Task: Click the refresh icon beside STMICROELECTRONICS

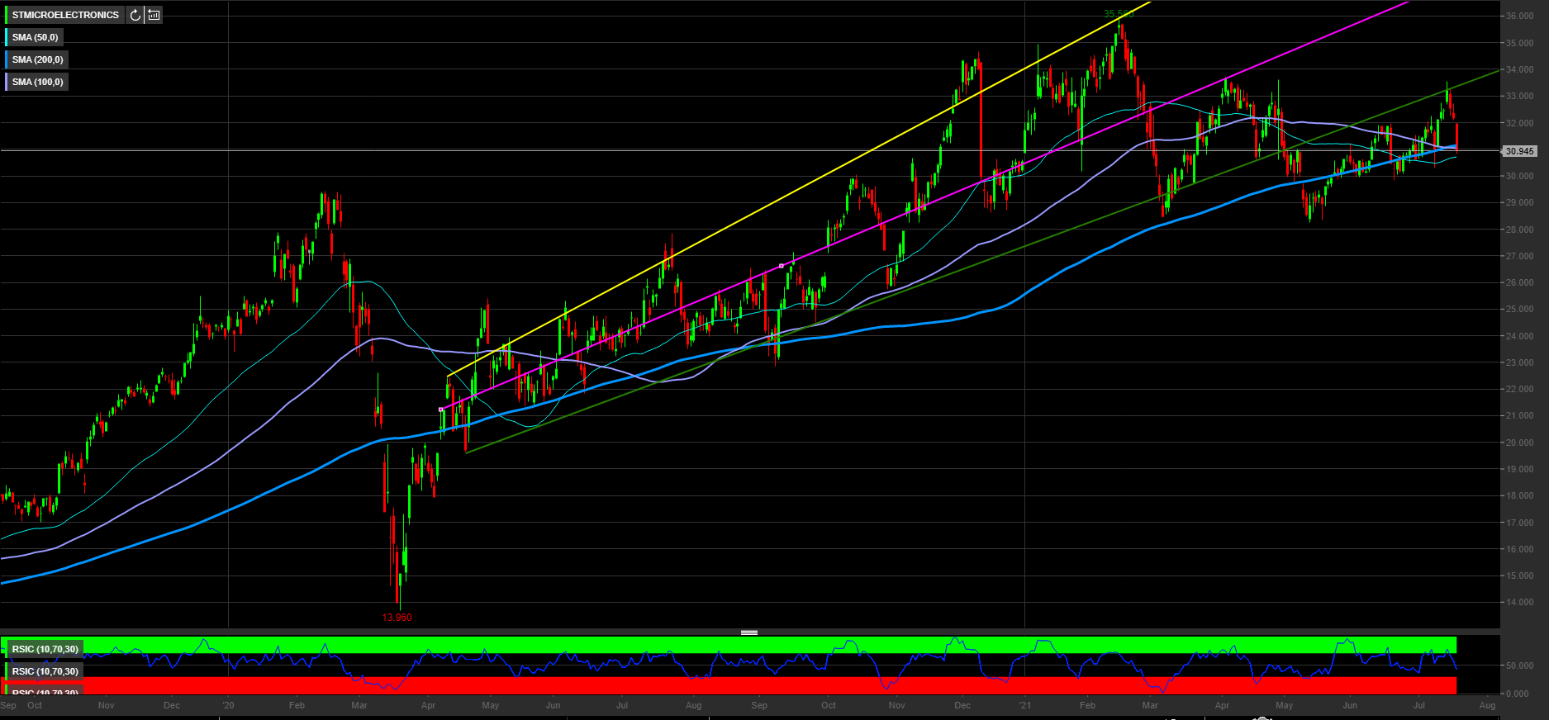Action: pos(135,15)
